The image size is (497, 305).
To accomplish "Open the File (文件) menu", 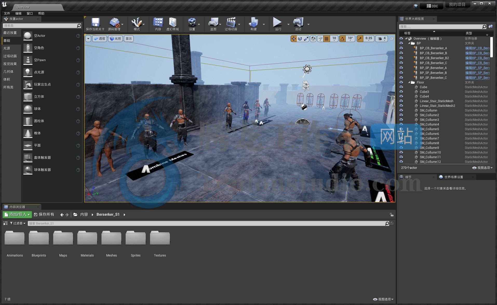I will click(7, 13).
